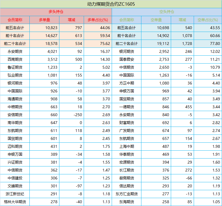Click the 1,078 change value
Image resolution: width=222 pixels, height=206 pixels.
coord(187,36)
